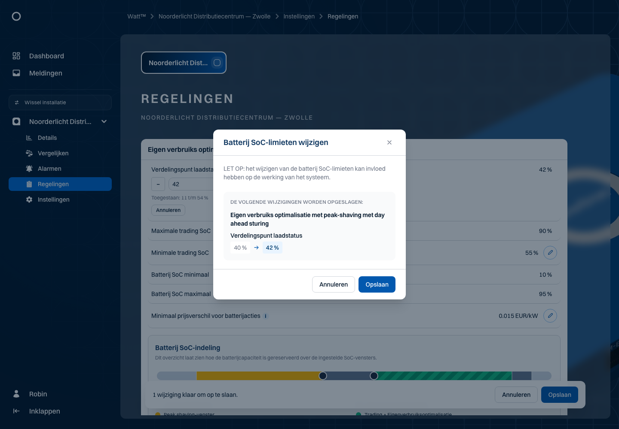Click the Robin user avatar icon
This screenshot has height=429, width=619.
coord(16,394)
